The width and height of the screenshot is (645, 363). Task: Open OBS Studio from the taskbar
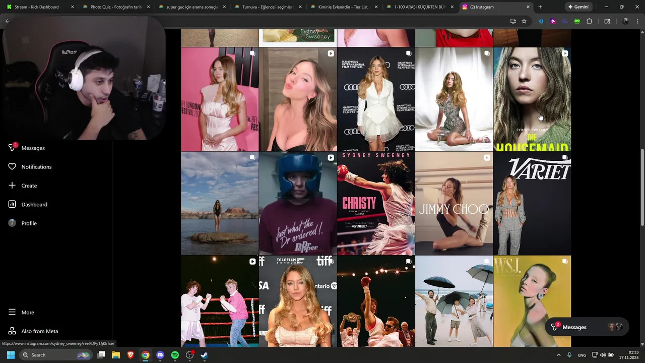[x=190, y=355]
